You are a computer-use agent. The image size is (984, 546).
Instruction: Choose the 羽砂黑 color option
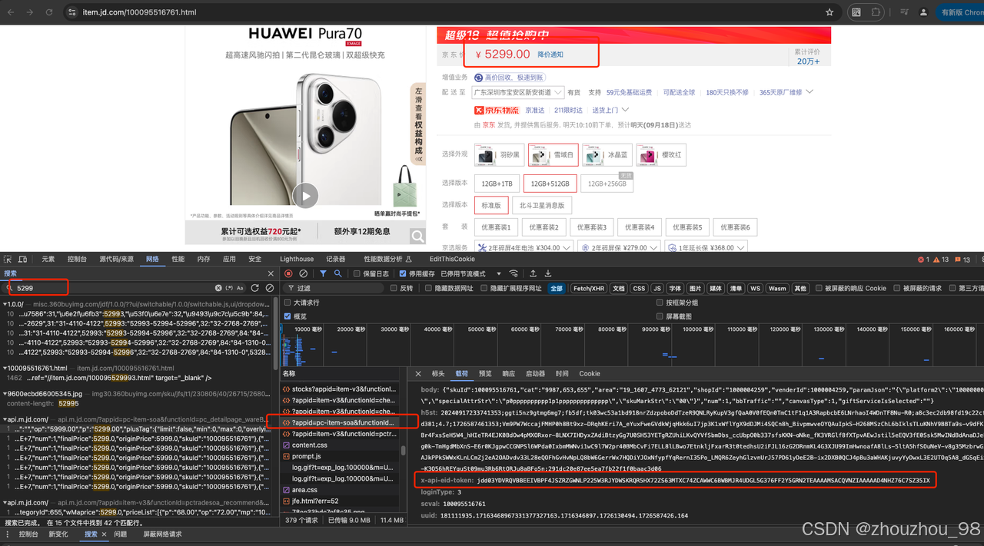click(x=499, y=155)
